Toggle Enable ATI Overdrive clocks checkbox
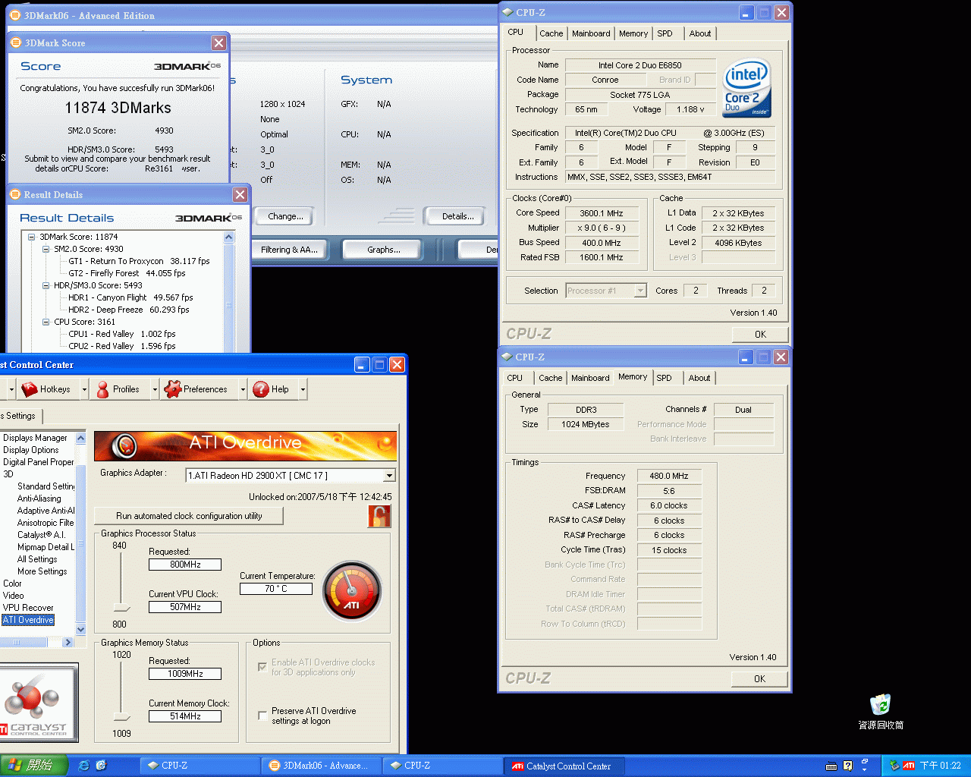 pos(262,667)
